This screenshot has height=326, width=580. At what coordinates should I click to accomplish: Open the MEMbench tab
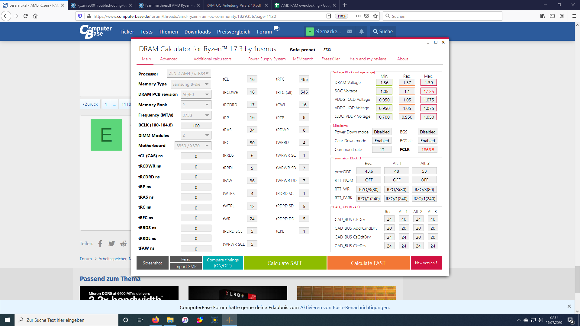303,59
